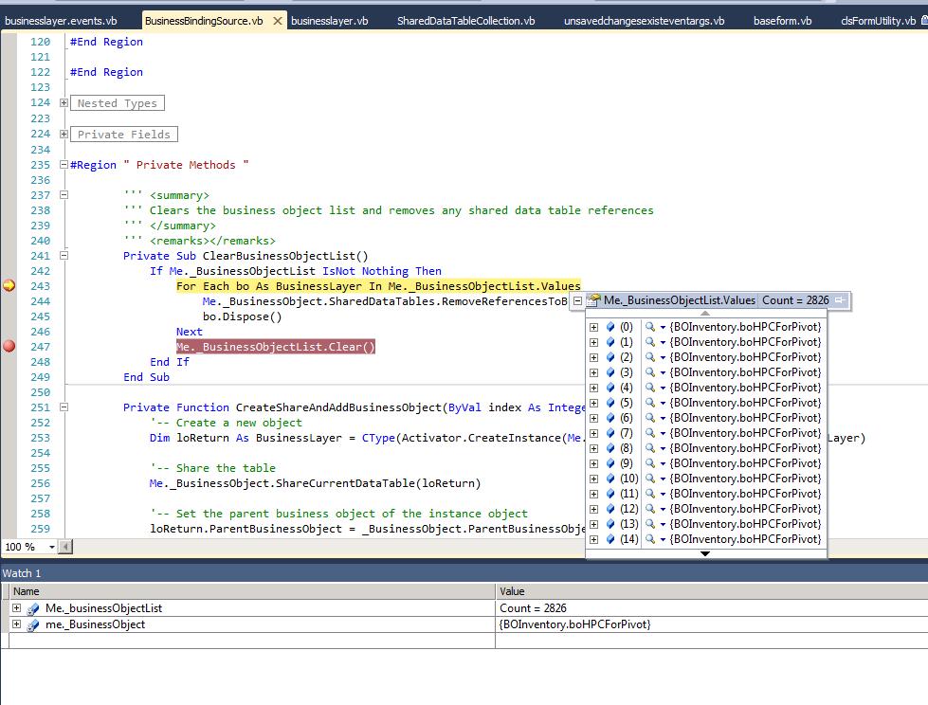Click the icon beside Me._BusinessObjectList.Values in data tip header
The width and height of the screenshot is (928, 705).
coord(594,300)
